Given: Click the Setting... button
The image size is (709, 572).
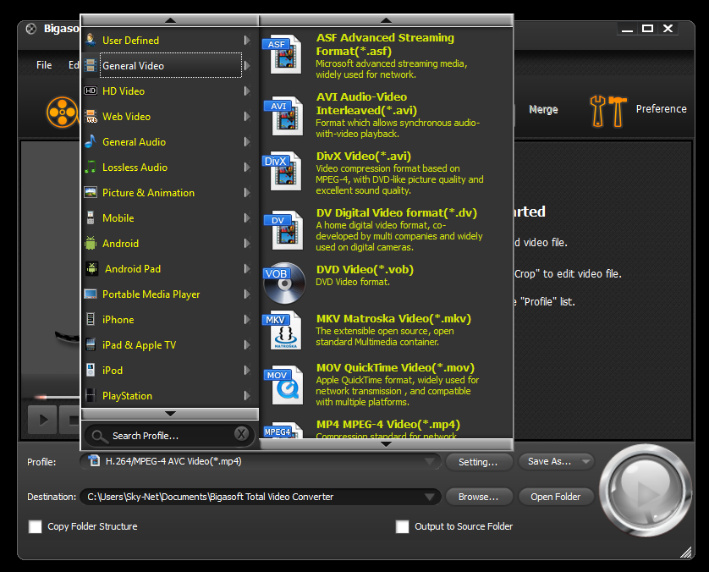Looking at the screenshot, I should click(479, 462).
